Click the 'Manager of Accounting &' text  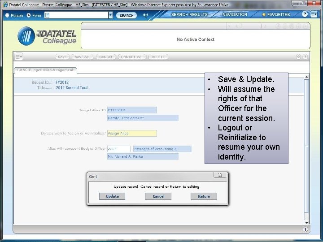(x=156, y=149)
